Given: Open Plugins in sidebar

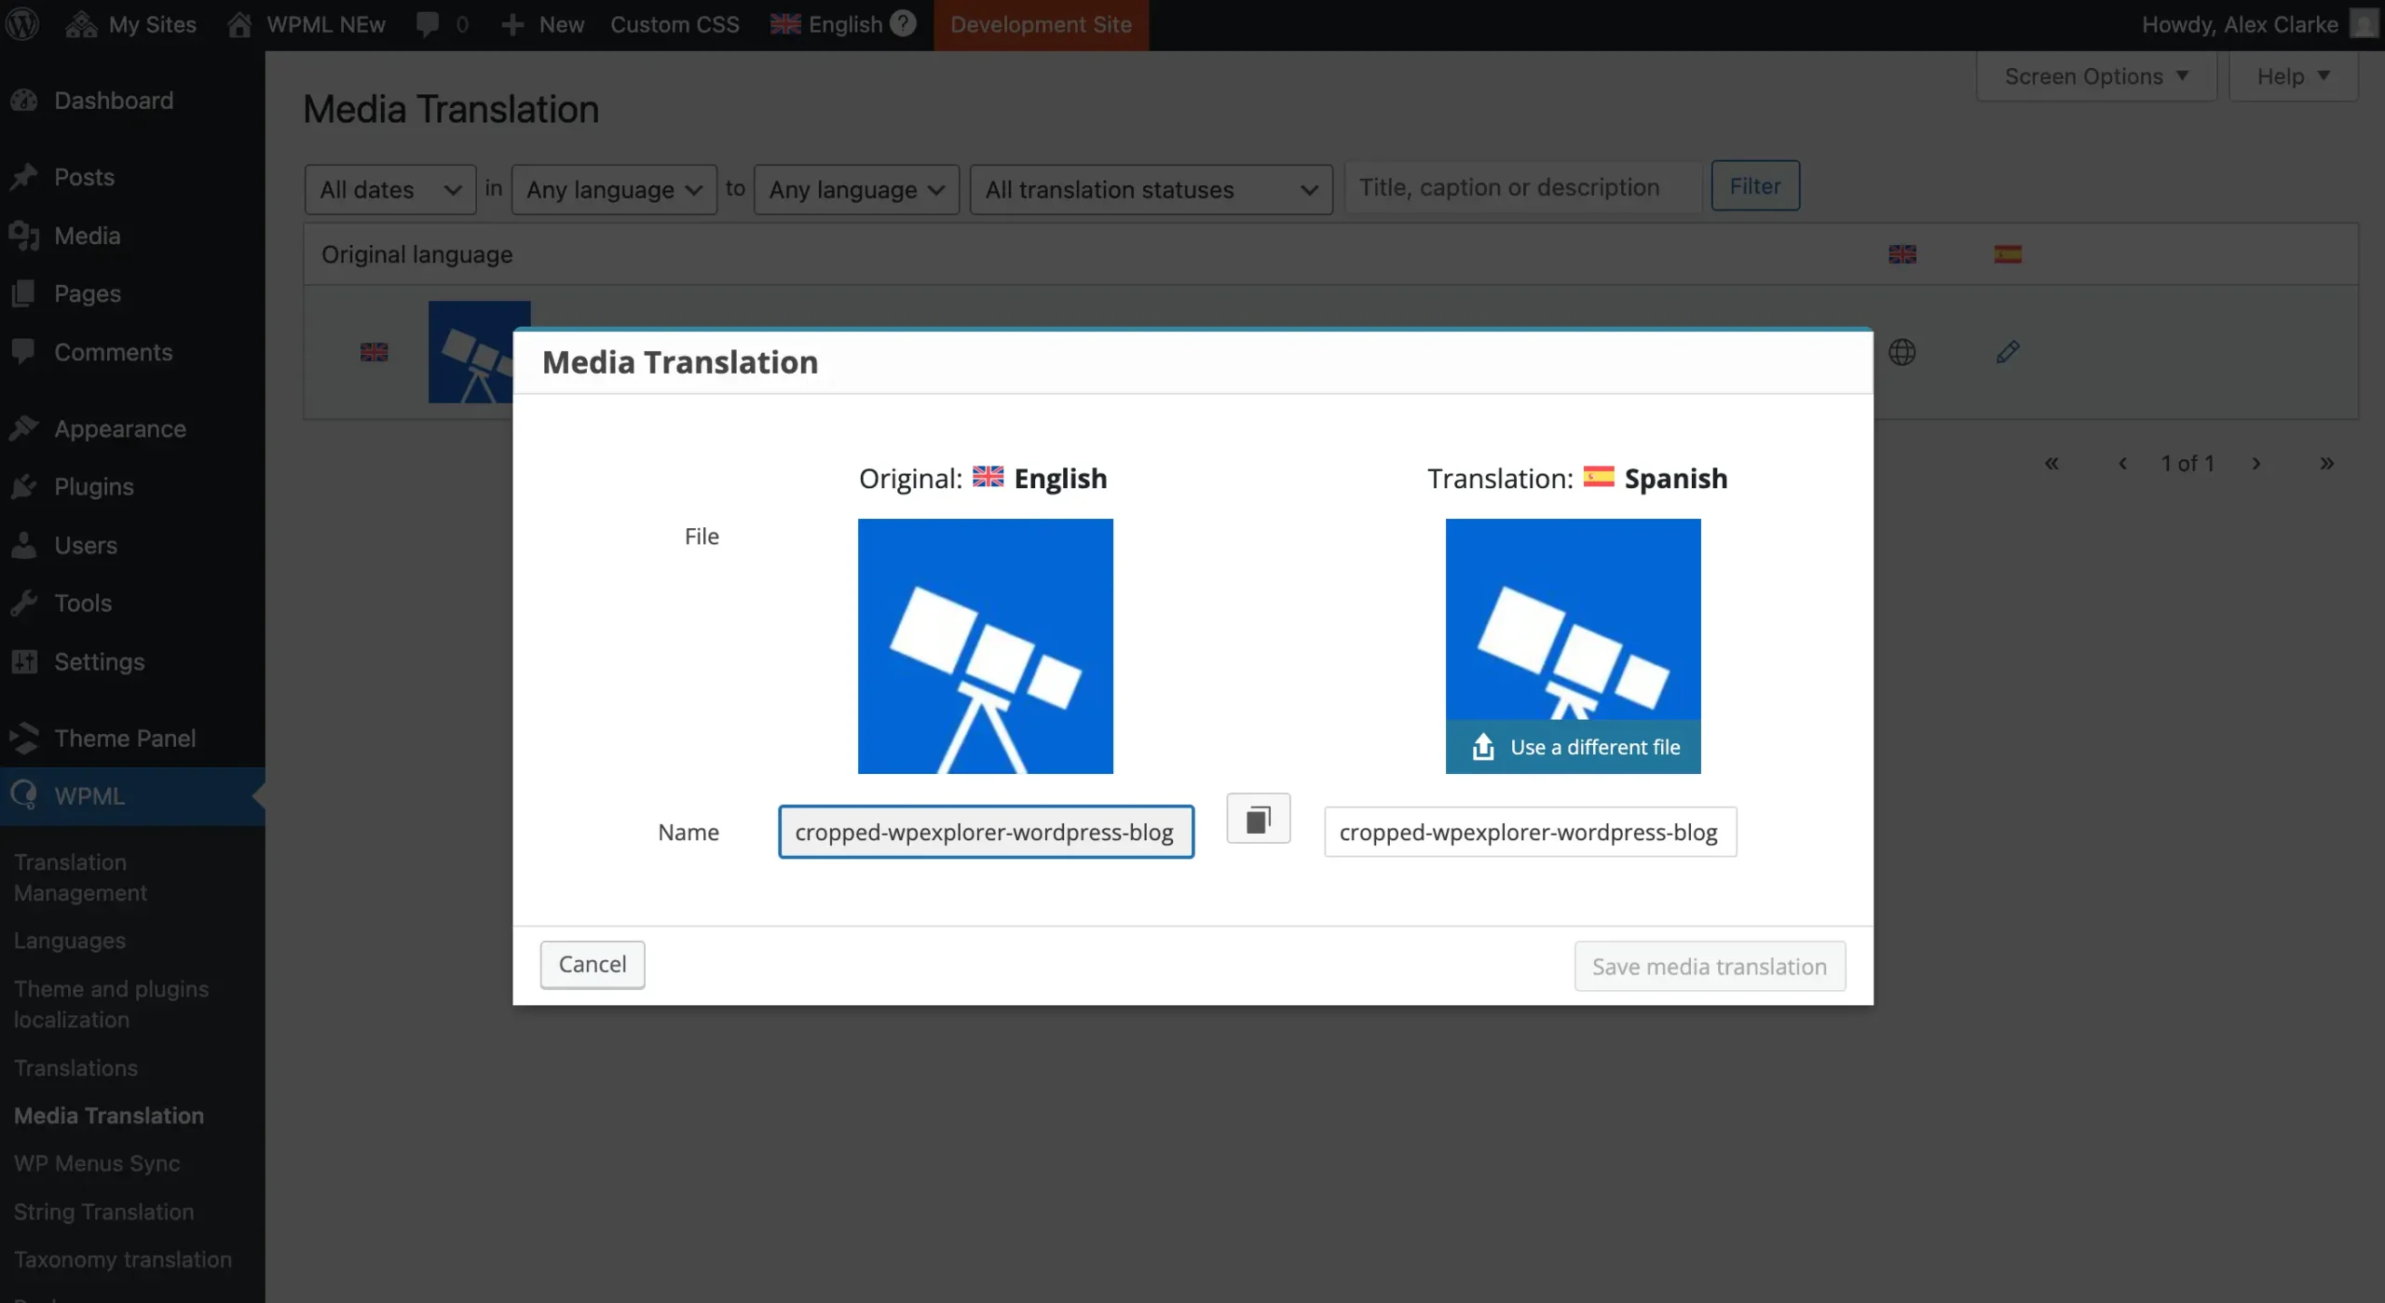Looking at the screenshot, I should pyautogui.click(x=132, y=486).
